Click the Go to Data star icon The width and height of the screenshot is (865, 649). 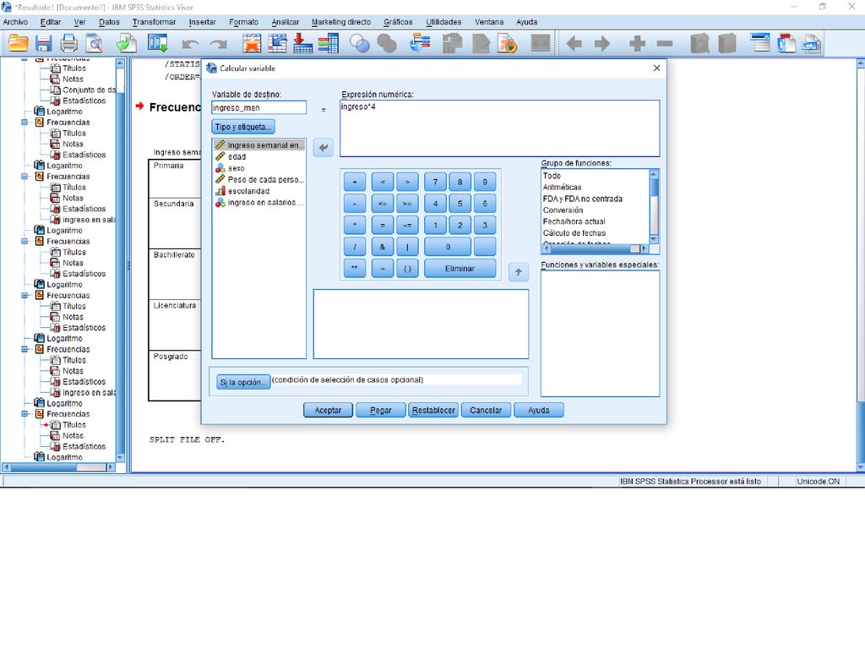click(252, 43)
